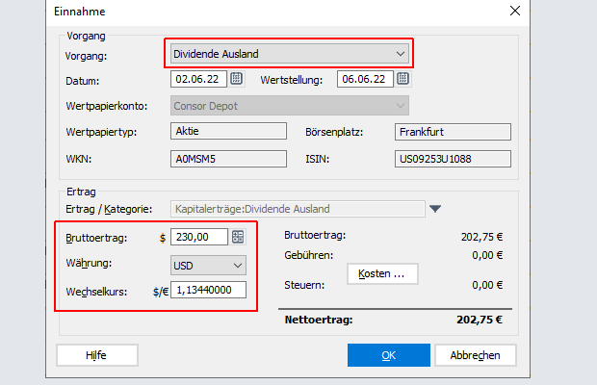The width and height of the screenshot is (597, 385).
Task: Click the Bruttoertrag amount field 230,00
Action: click(199, 237)
